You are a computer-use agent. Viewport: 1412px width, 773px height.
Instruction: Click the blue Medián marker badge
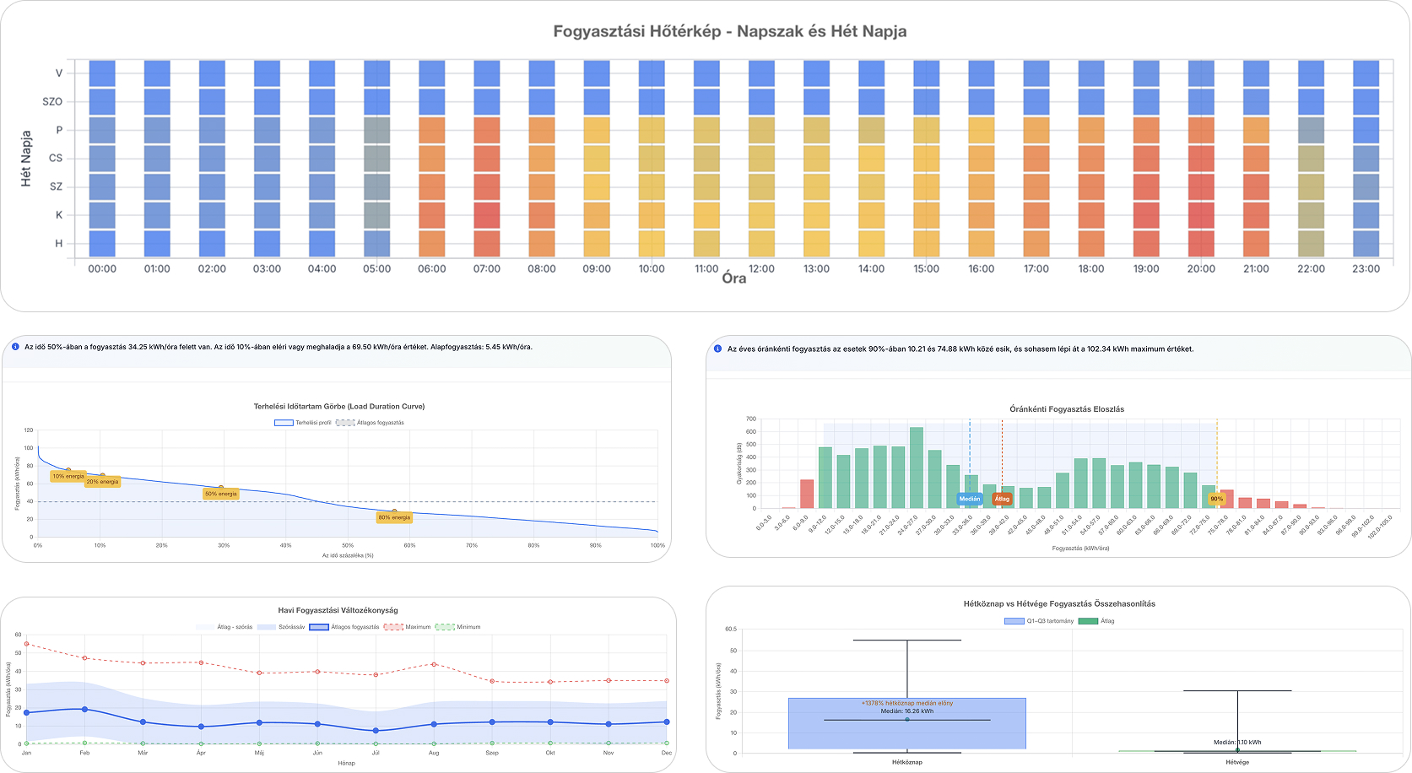click(969, 499)
